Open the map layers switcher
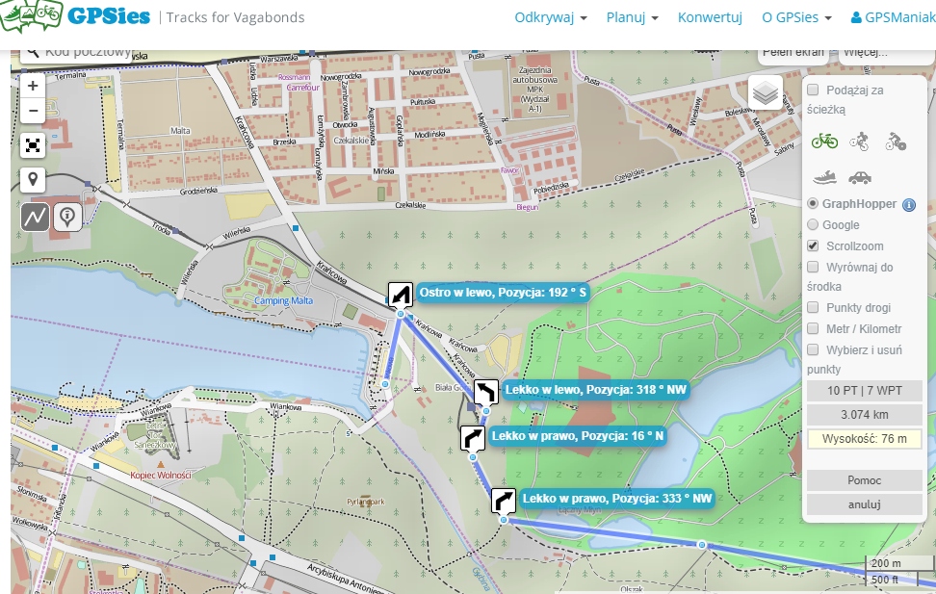Screen dimensions: 936x594 (766, 93)
